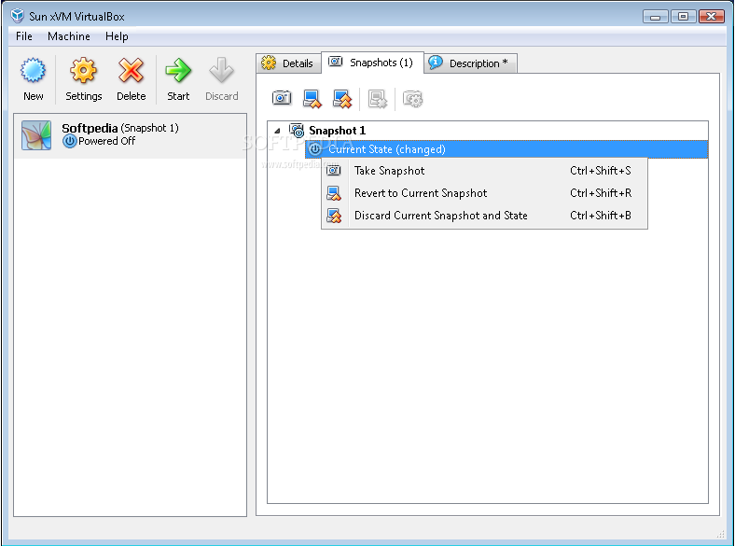Click the New virtual machine icon
Viewport: 735px width, 546px height.
click(33, 70)
